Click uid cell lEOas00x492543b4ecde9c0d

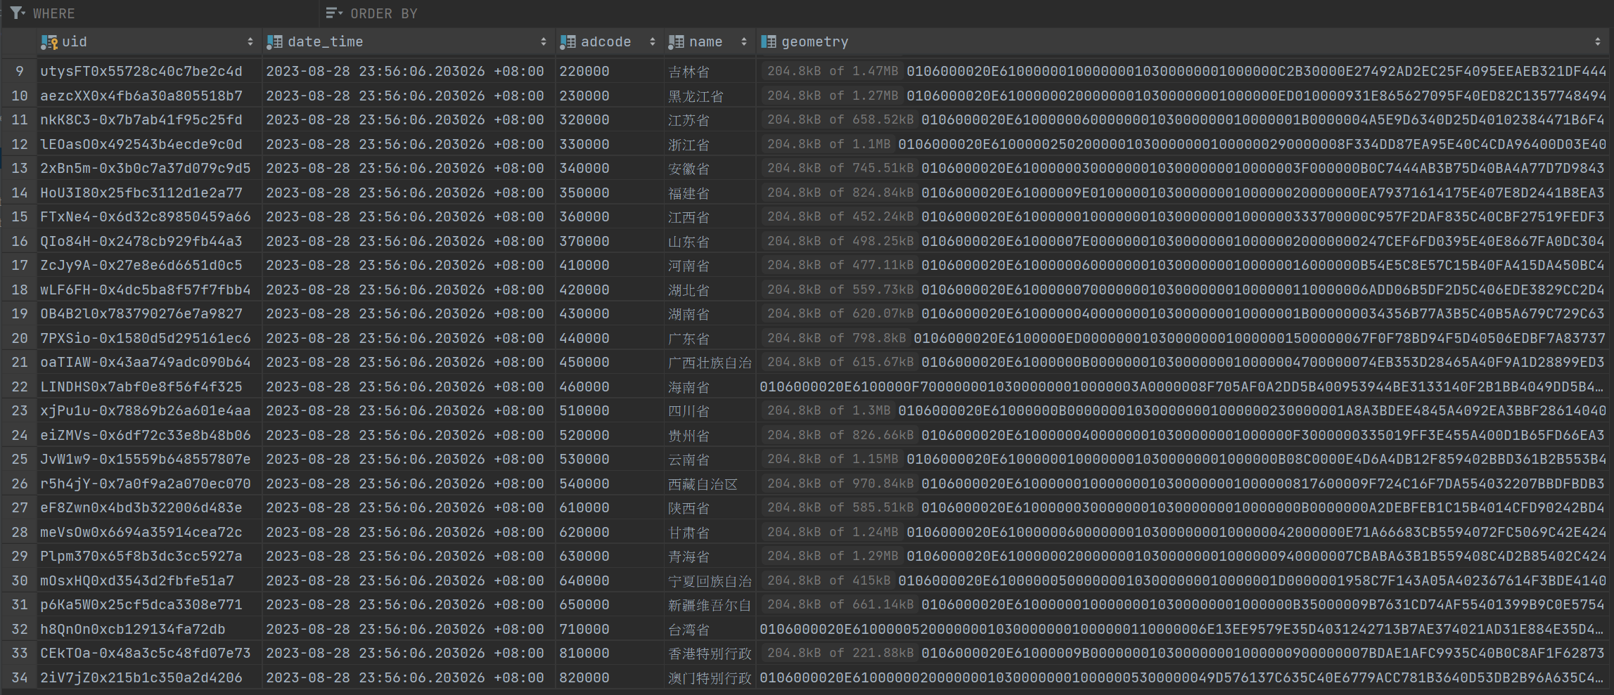[149, 144]
